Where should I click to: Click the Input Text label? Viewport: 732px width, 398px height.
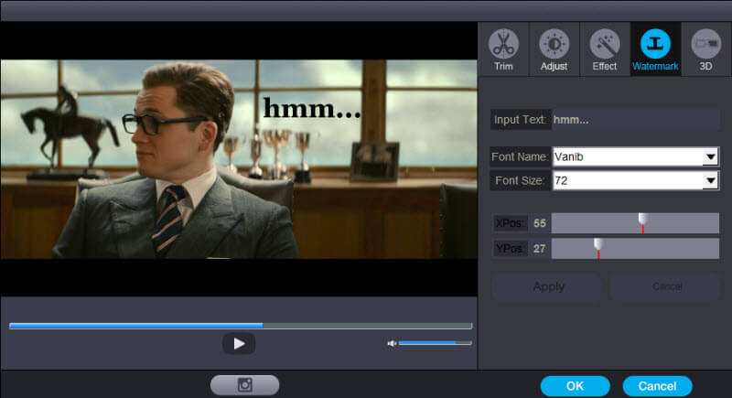(521, 120)
